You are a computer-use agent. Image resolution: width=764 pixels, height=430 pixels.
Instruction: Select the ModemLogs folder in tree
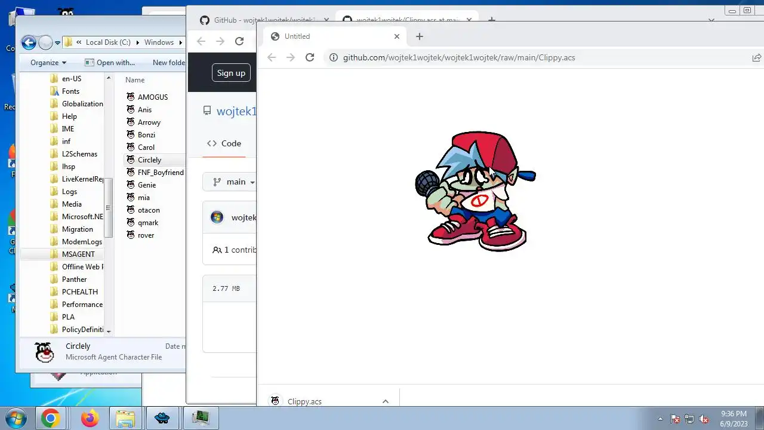tap(82, 241)
